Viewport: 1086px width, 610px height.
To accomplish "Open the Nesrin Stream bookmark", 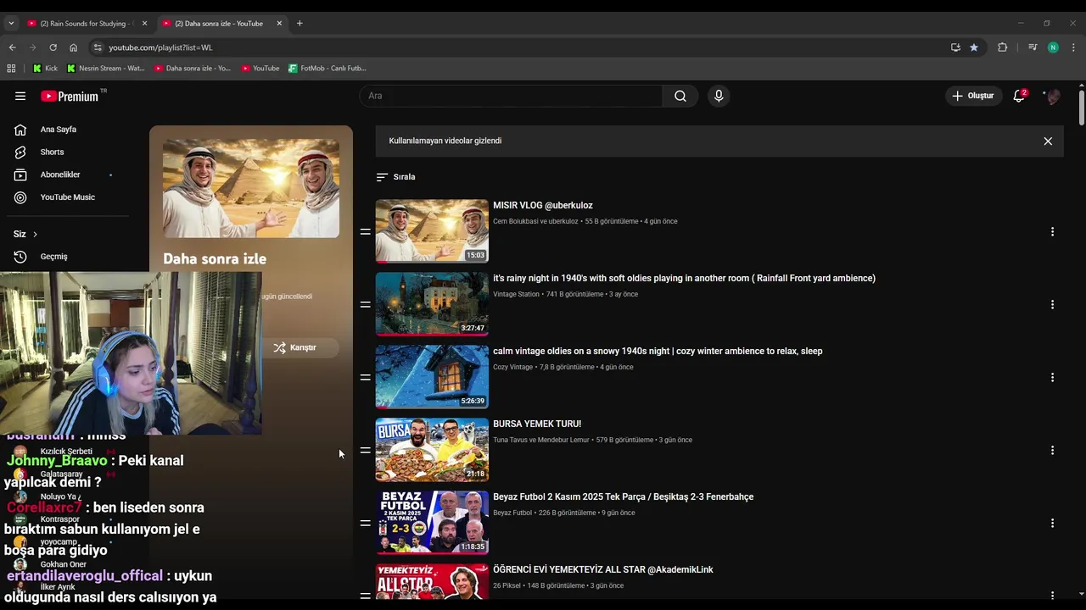I will 106,68.
